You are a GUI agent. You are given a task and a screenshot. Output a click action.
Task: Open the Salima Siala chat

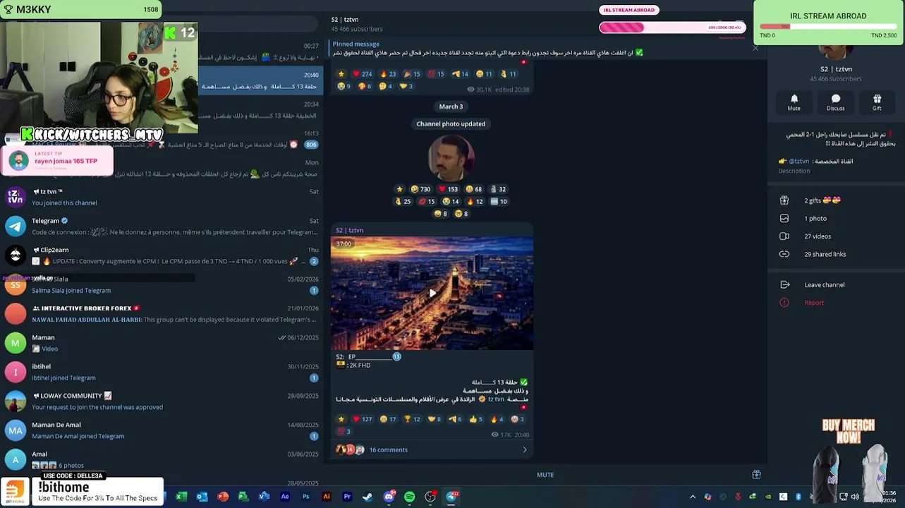pos(162,284)
